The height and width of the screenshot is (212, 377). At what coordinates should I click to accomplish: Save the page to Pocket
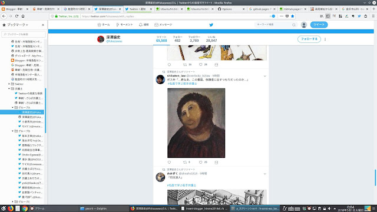[x=287, y=16]
